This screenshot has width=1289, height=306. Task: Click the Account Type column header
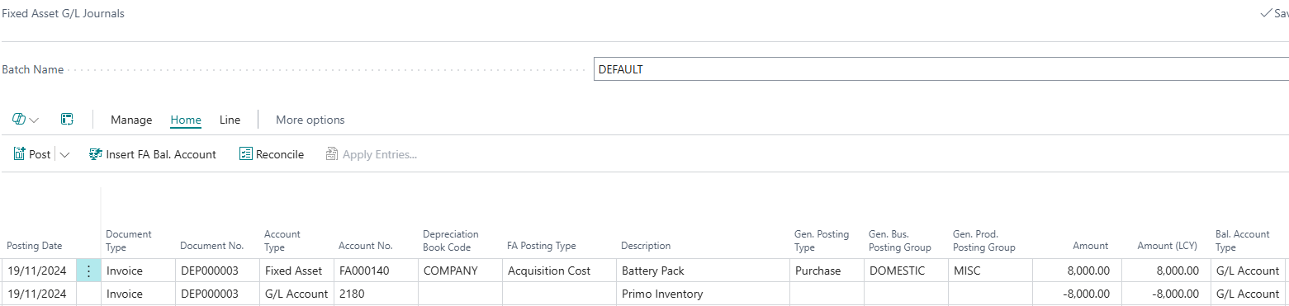[x=282, y=240]
